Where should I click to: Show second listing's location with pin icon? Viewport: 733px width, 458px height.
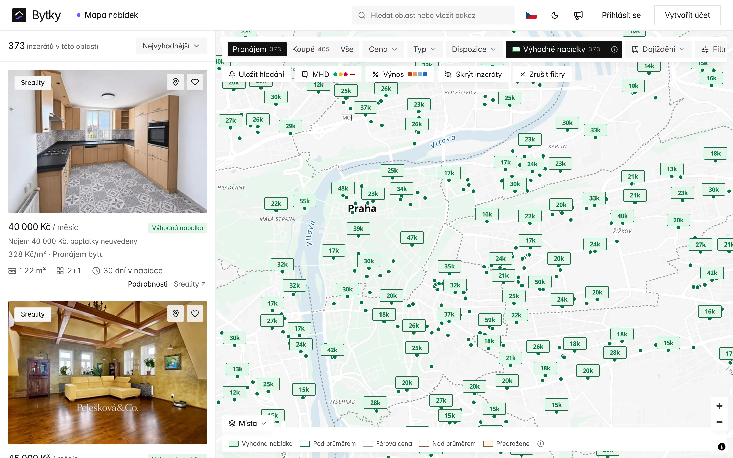[x=176, y=313]
